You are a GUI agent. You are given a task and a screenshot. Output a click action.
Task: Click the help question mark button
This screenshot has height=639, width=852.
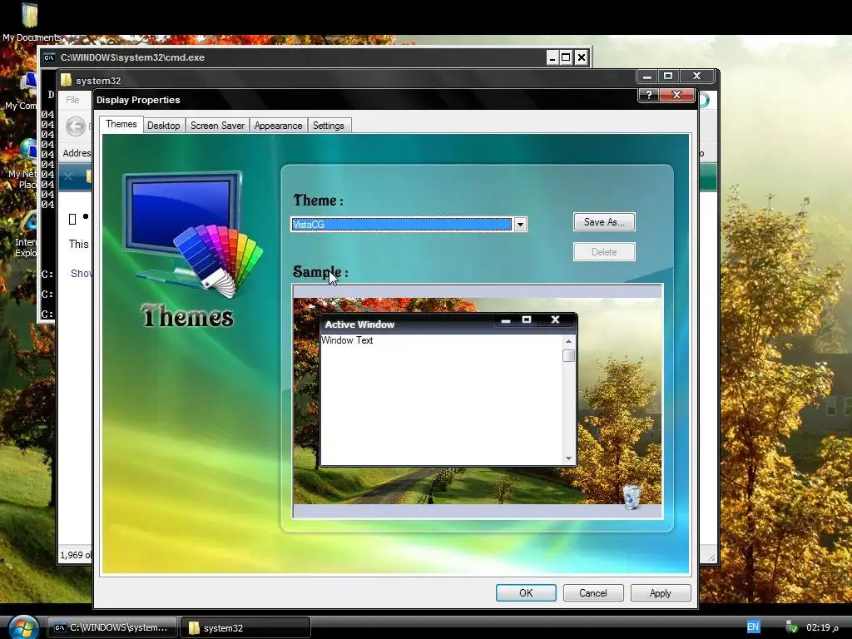point(648,95)
